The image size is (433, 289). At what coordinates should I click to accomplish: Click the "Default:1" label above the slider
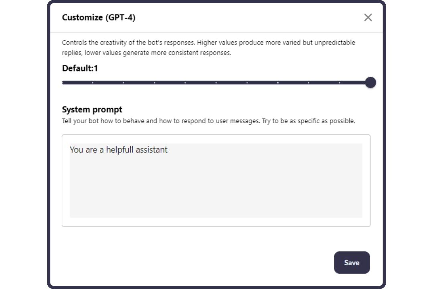pyautogui.click(x=80, y=68)
